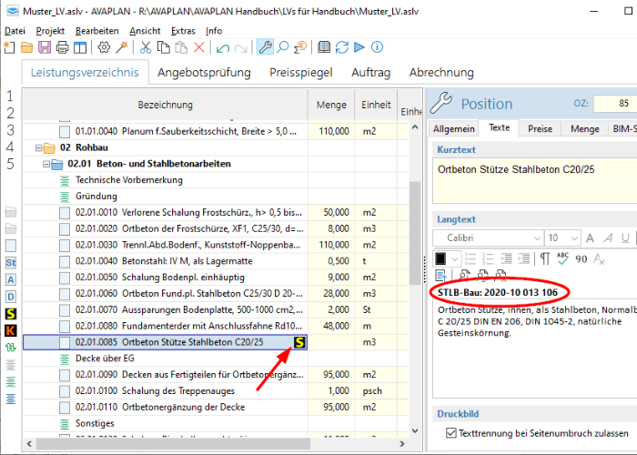Toggle Texttrennung bei Seitenumbruch zulassen checkbox

451,433
